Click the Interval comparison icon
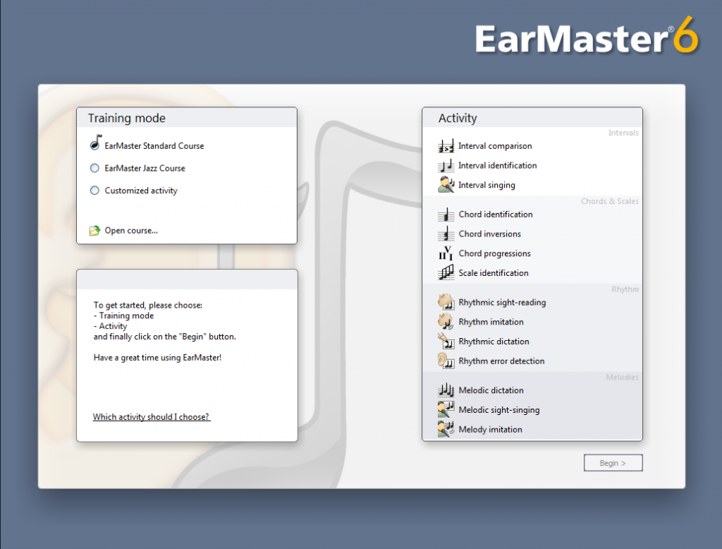The height and width of the screenshot is (549, 722). (446, 146)
